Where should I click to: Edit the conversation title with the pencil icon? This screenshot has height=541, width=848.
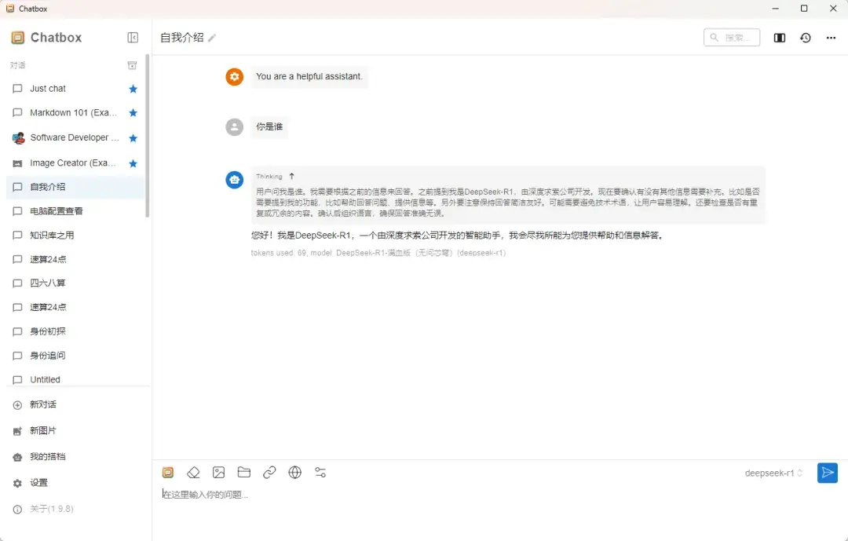coord(212,38)
